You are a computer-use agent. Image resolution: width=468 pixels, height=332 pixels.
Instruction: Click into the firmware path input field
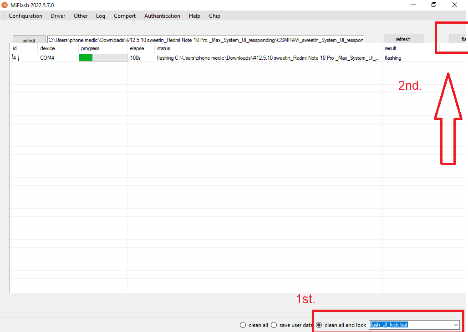(x=206, y=40)
